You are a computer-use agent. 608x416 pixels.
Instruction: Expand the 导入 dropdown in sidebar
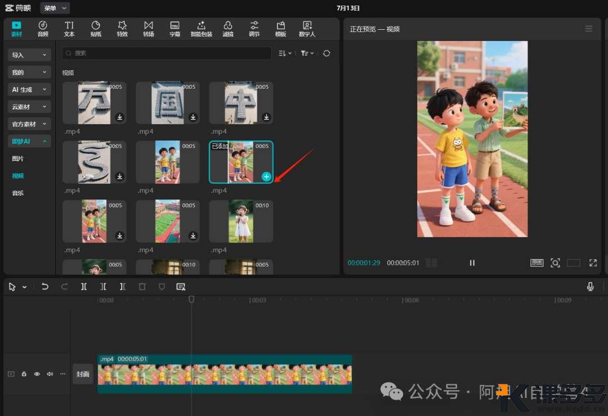click(29, 55)
